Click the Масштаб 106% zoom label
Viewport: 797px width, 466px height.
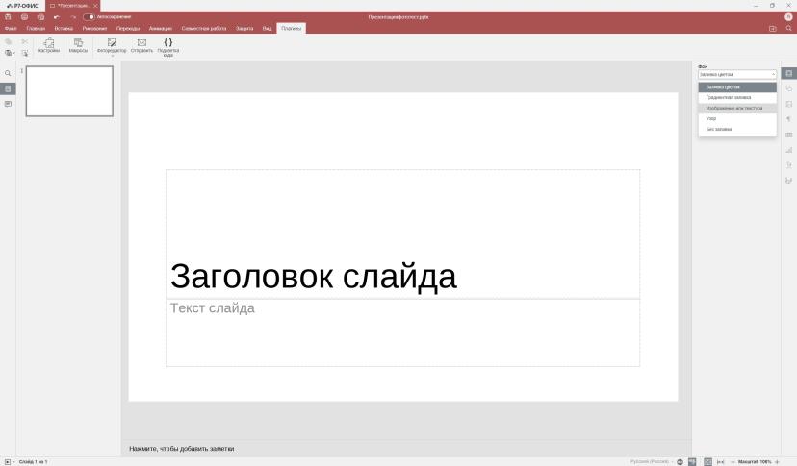tap(755, 461)
